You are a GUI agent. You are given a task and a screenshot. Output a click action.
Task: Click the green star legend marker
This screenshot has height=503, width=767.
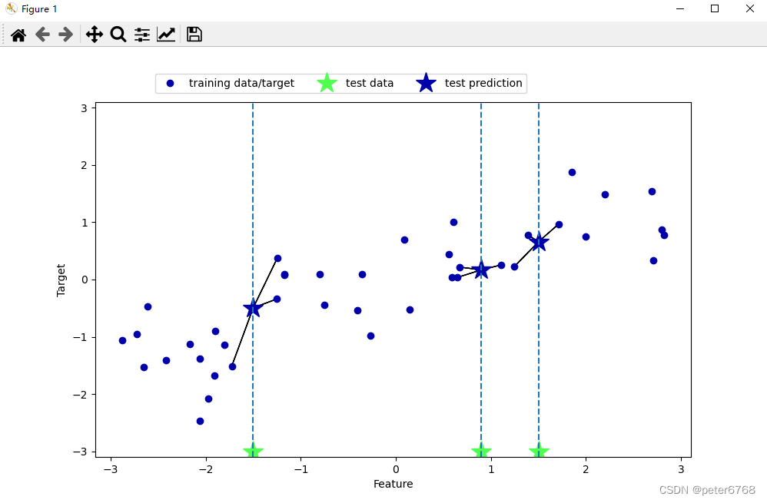[x=327, y=83]
